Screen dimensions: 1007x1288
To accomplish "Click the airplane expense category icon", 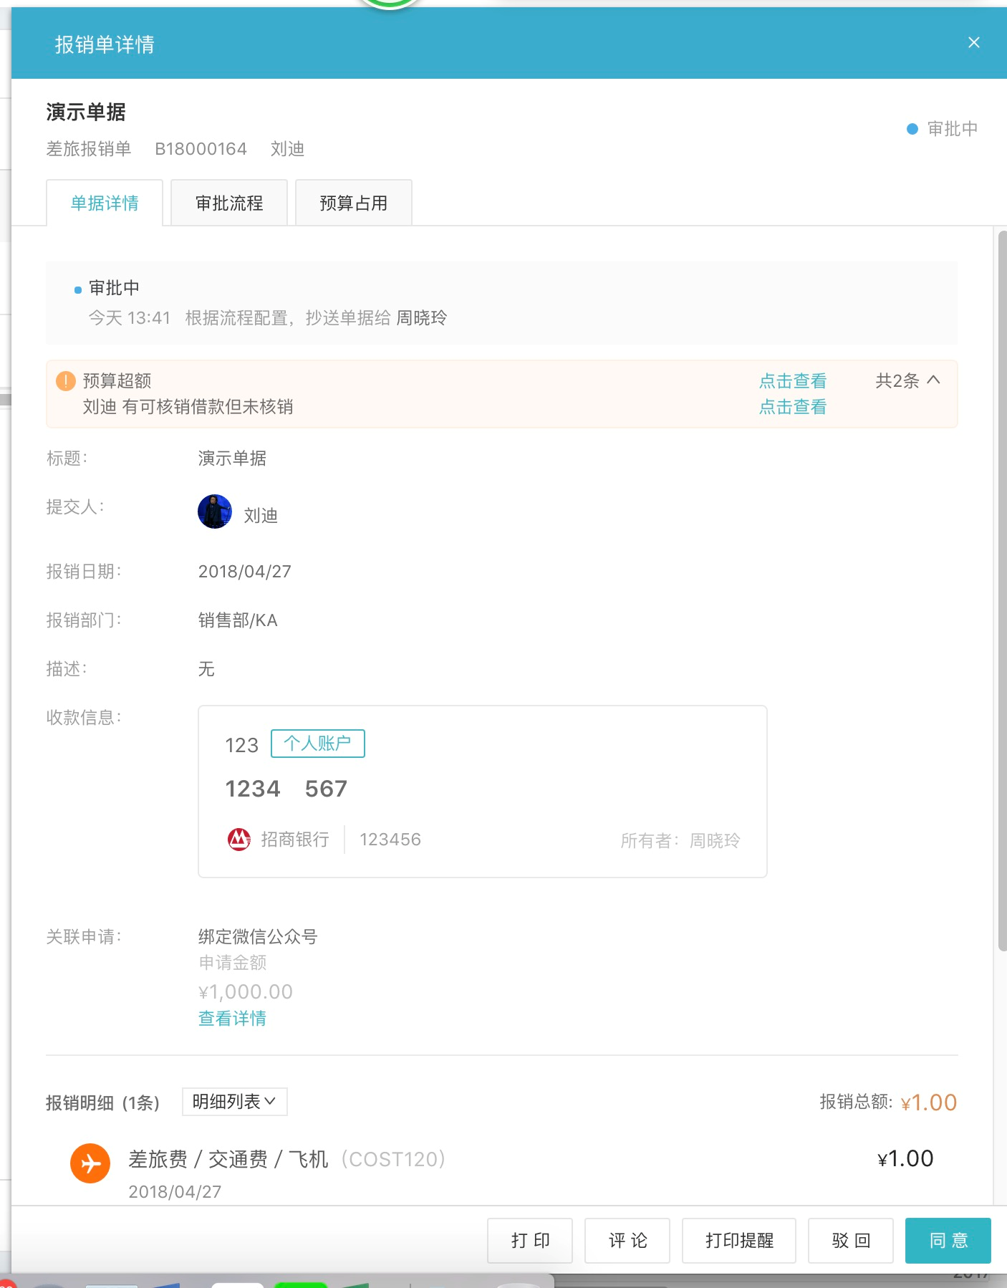I will tap(90, 1163).
